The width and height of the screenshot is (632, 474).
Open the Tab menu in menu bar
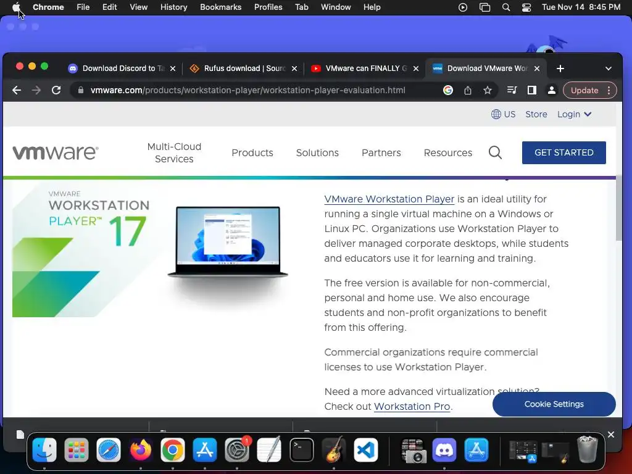(x=301, y=7)
